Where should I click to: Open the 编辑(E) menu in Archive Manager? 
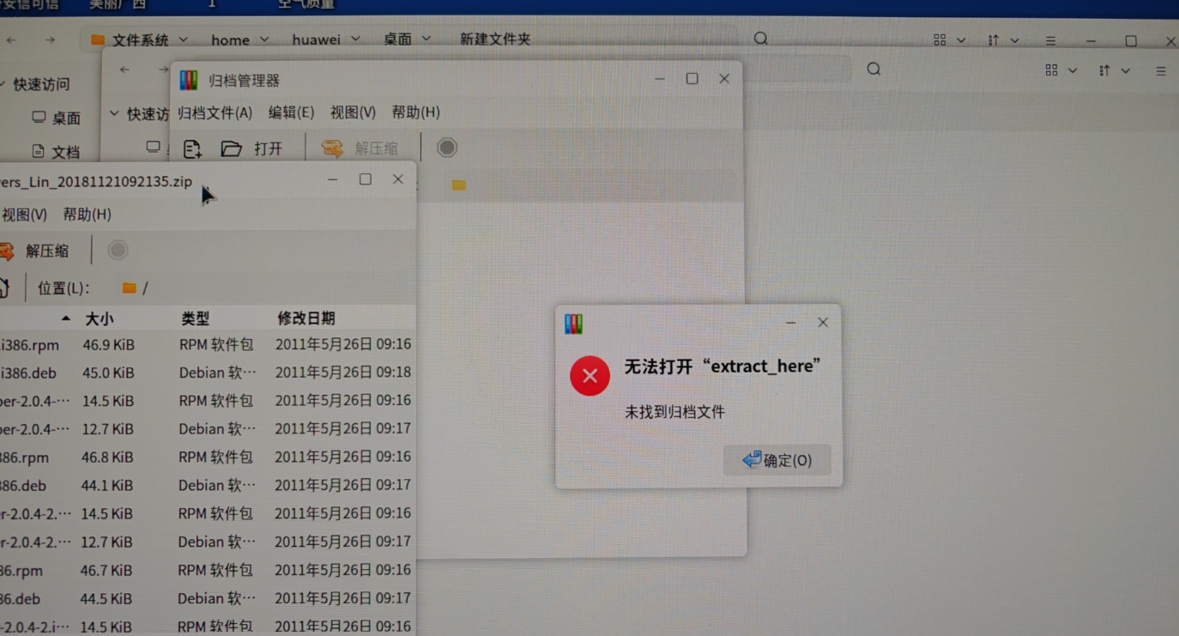click(291, 112)
